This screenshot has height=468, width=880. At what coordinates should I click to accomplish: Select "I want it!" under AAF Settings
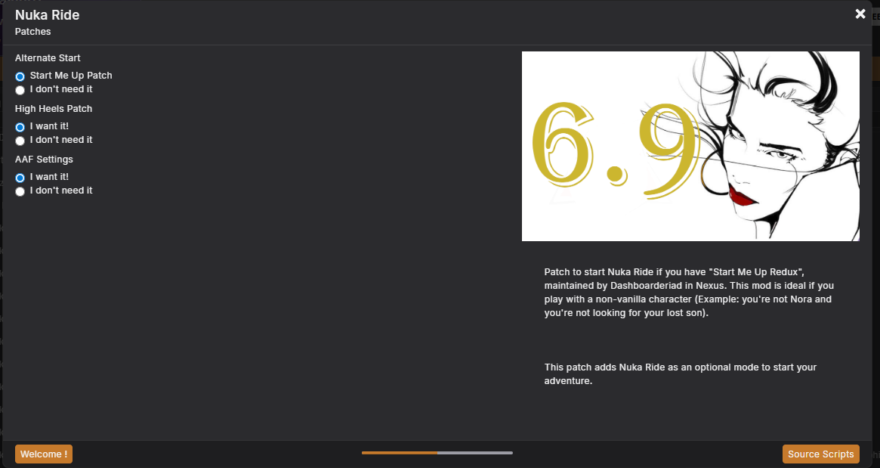click(x=20, y=178)
